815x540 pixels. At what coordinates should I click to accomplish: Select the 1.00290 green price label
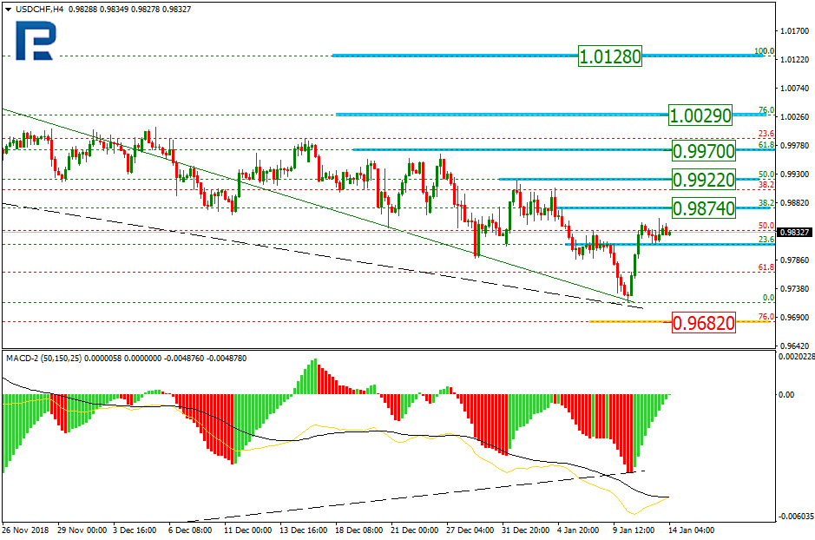700,115
